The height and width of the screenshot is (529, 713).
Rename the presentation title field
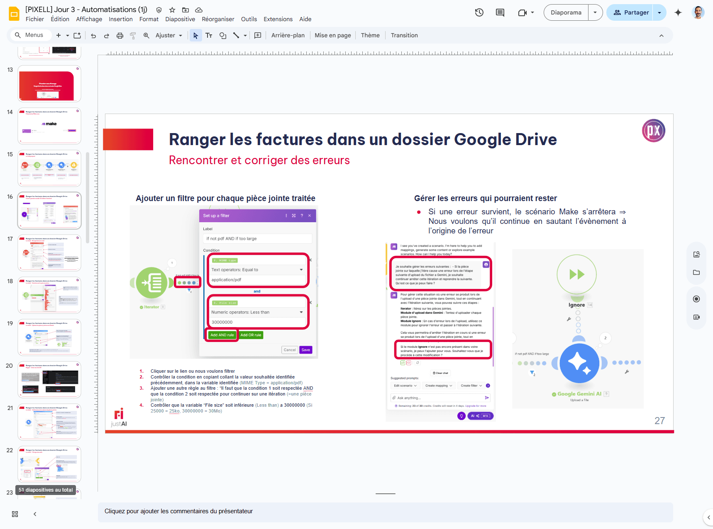[86, 10]
